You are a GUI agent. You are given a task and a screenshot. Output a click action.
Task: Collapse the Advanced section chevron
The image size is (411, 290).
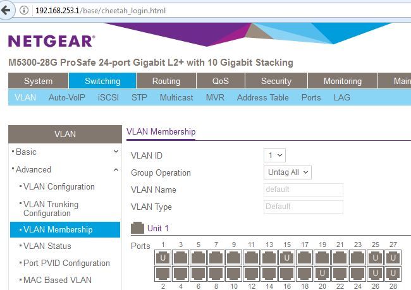(116, 169)
